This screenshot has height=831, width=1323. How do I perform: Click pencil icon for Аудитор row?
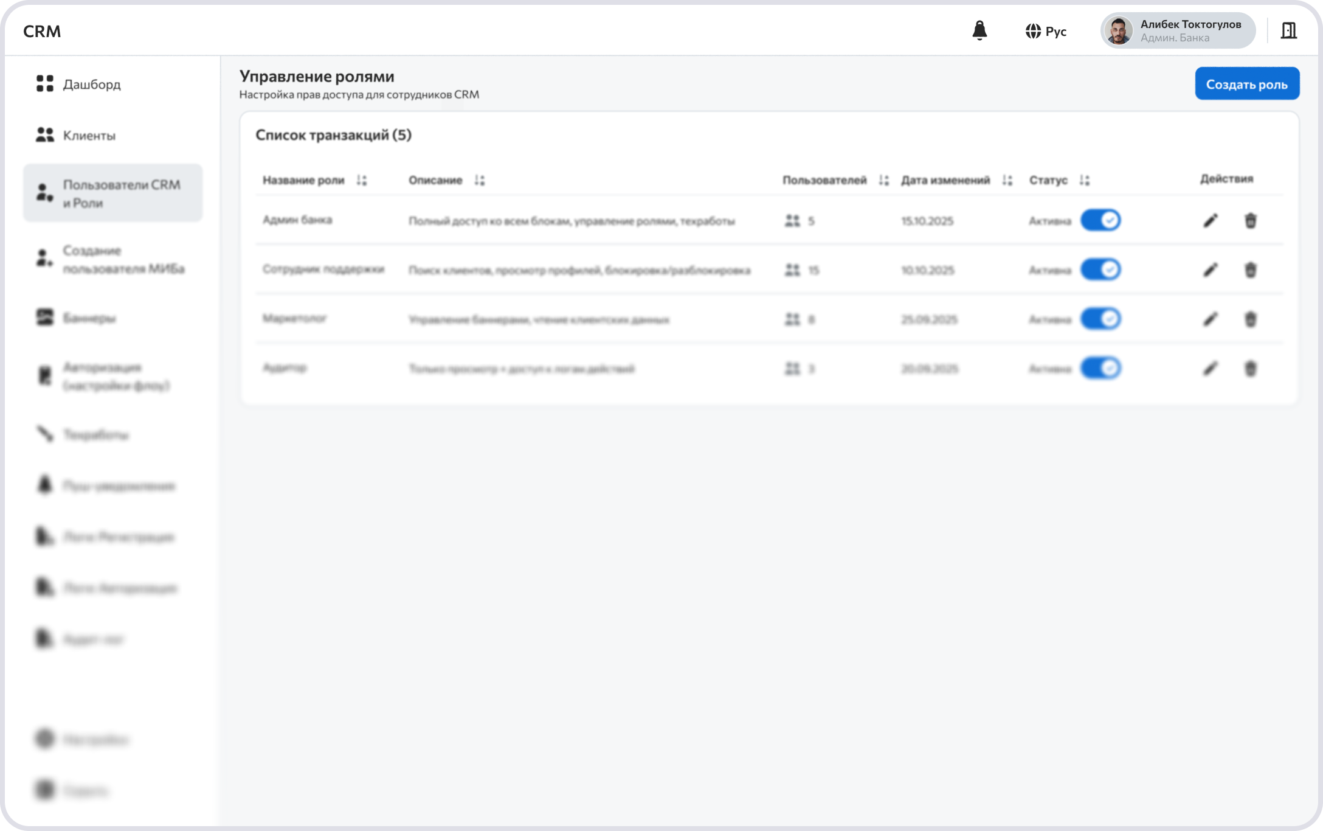tap(1210, 368)
